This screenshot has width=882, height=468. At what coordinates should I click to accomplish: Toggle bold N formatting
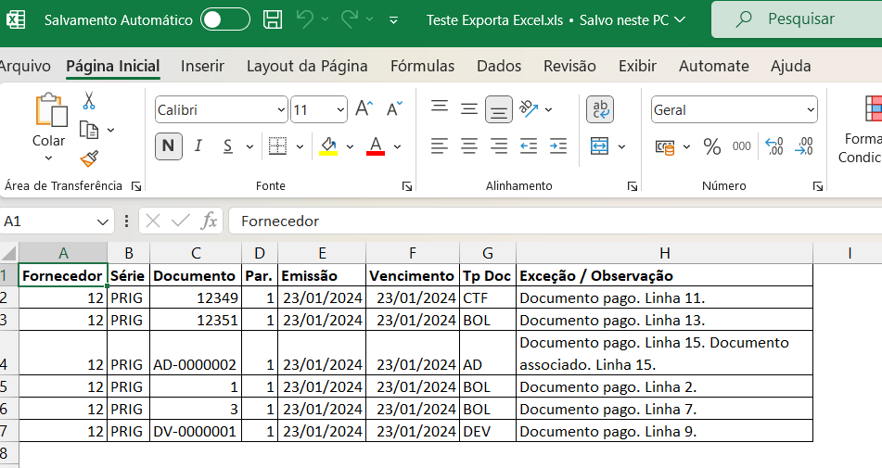[168, 146]
